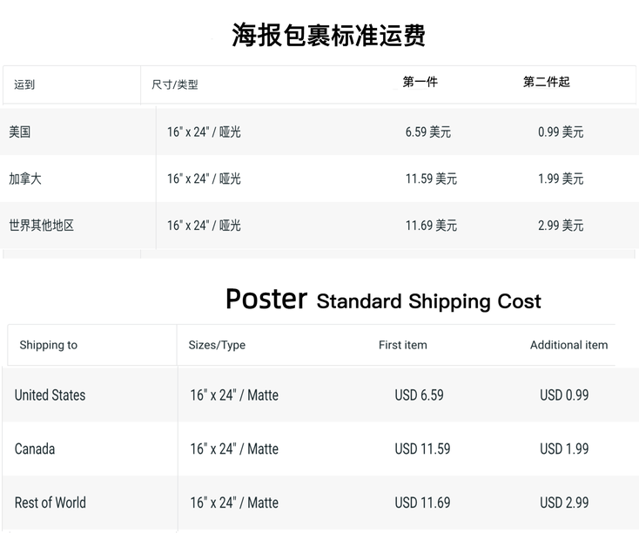Click the 6.59 美元 price cell
The image size is (639, 533).
[428, 132]
